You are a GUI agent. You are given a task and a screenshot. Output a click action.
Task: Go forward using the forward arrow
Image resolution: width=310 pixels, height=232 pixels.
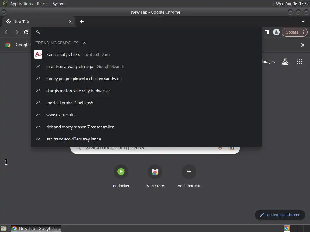pyautogui.click(x=16, y=32)
